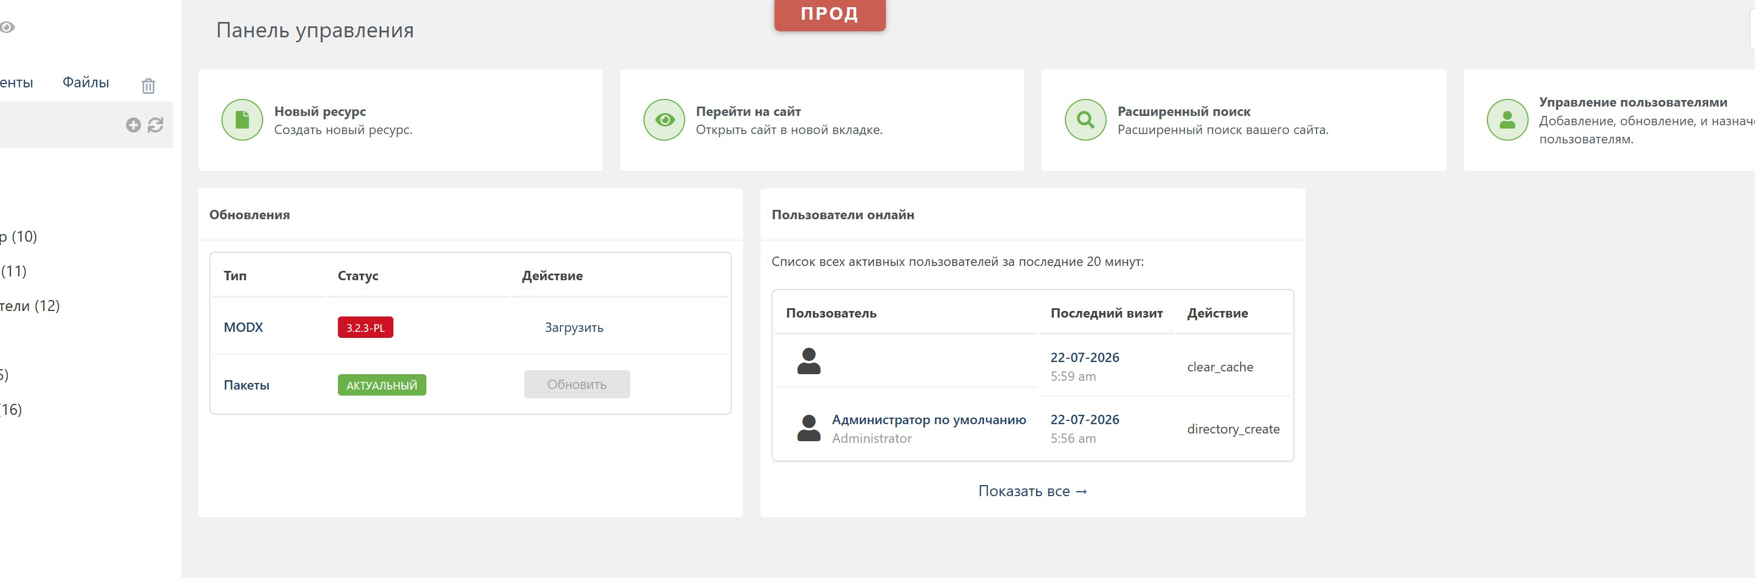This screenshot has height=578, width=1755.
Task: Click the Последний визит column header
Action: click(1107, 314)
